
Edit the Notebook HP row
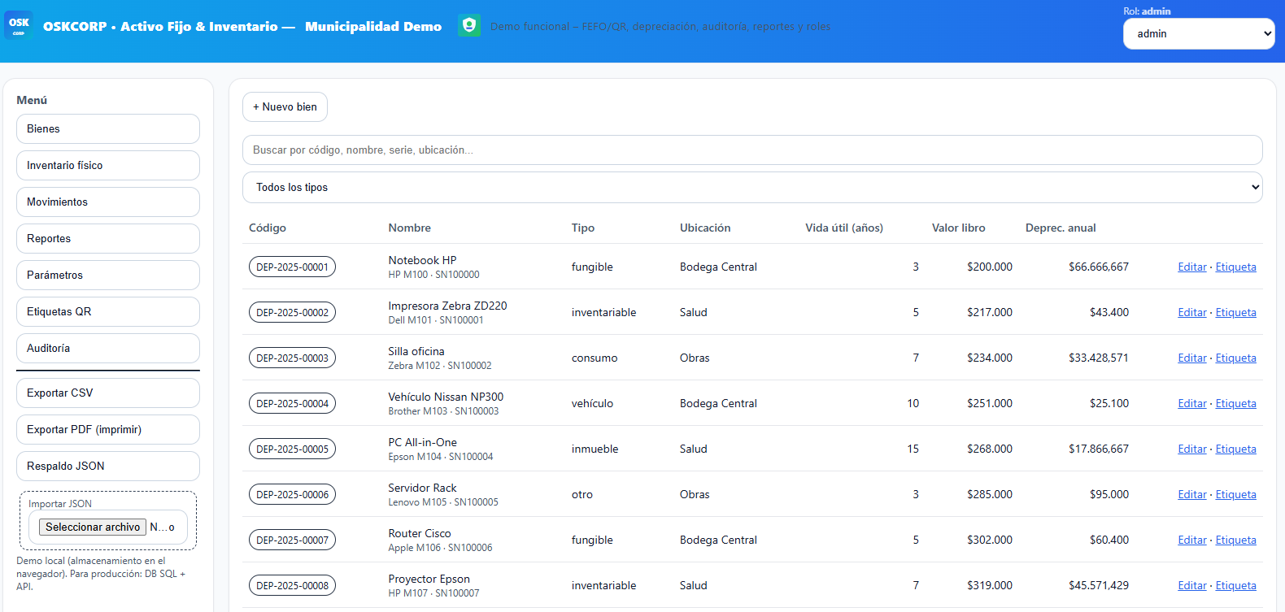pos(1191,267)
